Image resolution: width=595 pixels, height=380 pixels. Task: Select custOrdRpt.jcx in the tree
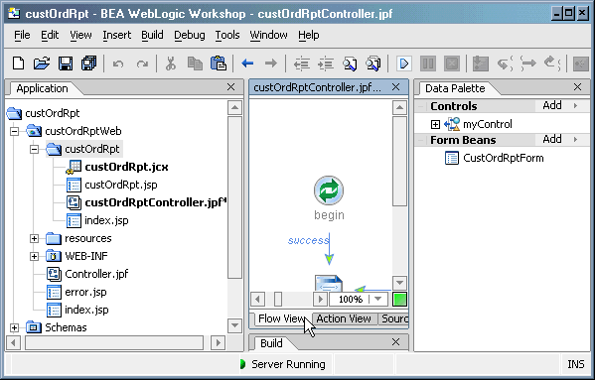click(126, 167)
